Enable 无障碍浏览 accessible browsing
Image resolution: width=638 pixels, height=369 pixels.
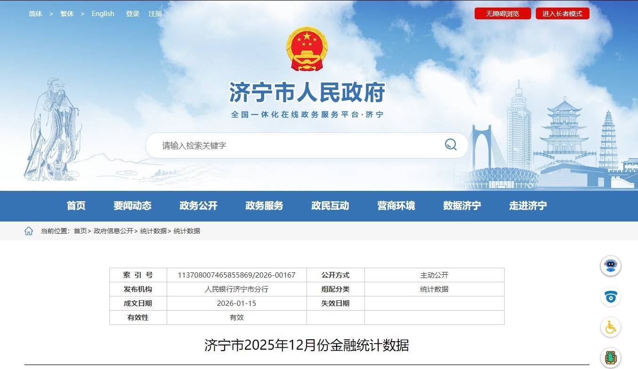(x=502, y=14)
